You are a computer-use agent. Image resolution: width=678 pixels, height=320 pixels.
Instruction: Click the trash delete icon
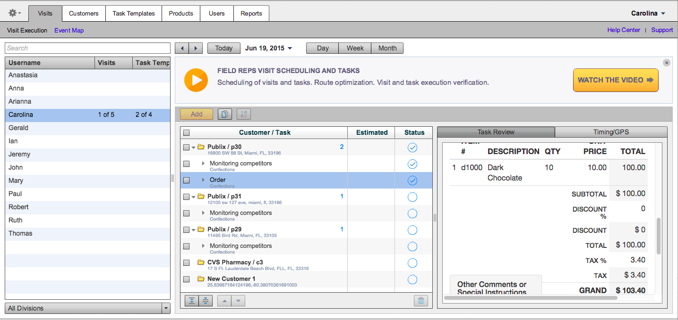click(x=421, y=301)
